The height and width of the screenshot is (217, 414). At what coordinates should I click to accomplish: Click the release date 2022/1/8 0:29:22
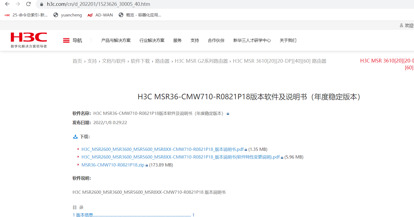[110, 123]
